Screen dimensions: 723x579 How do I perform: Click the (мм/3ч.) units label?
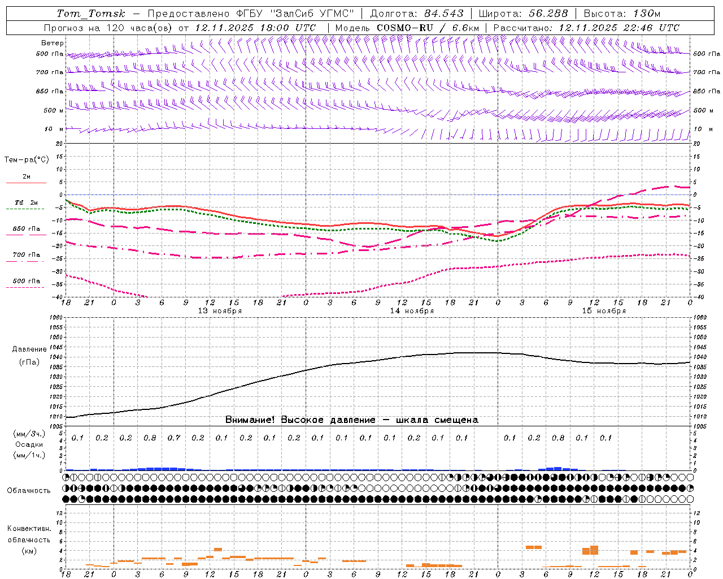click(x=29, y=434)
